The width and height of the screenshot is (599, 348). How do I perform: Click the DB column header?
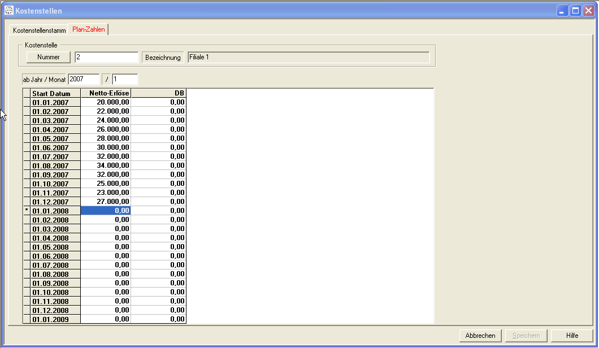click(x=158, y=93)
